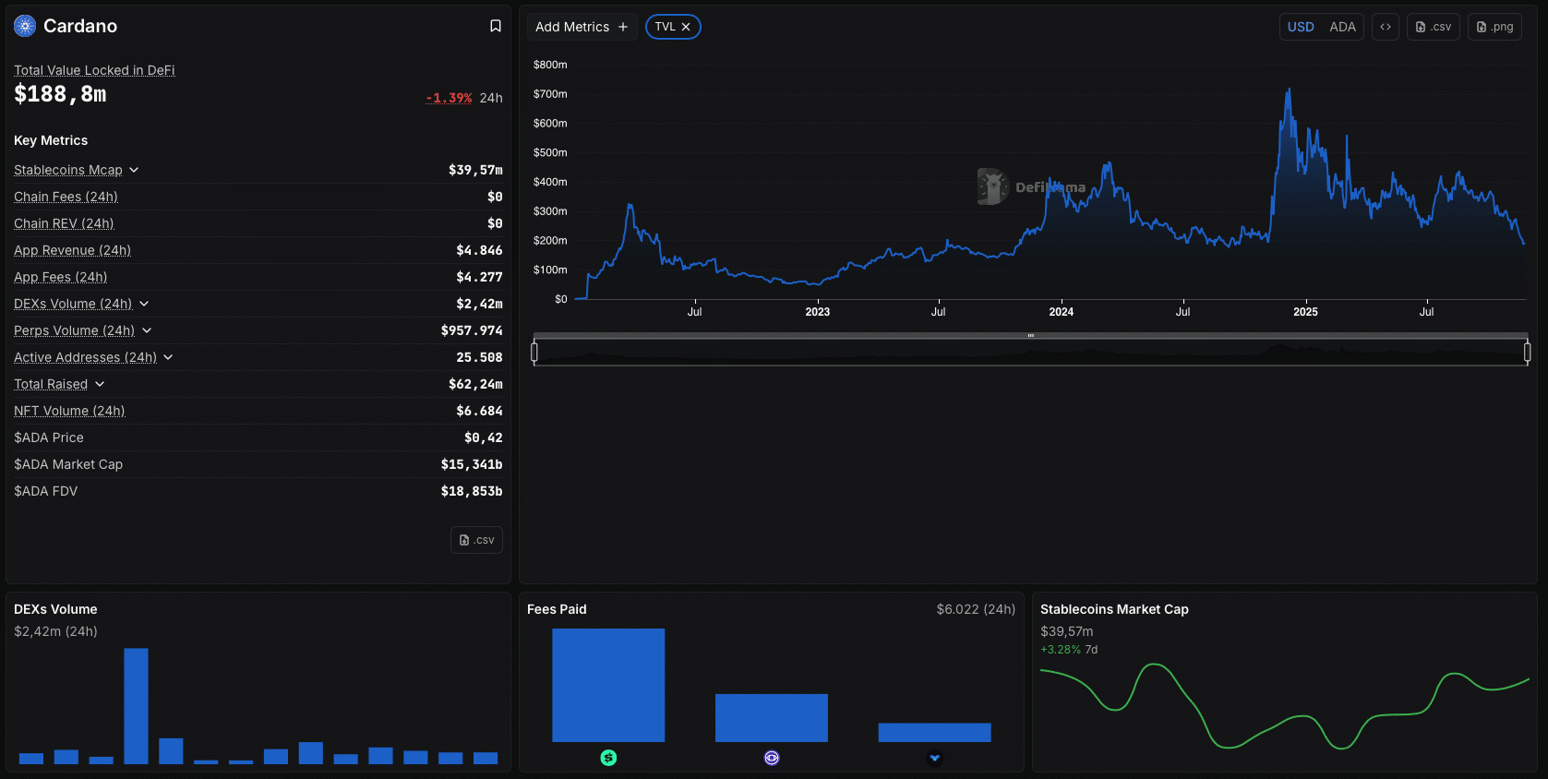Click the range slider top grip bar

(x=1030, y=336)
